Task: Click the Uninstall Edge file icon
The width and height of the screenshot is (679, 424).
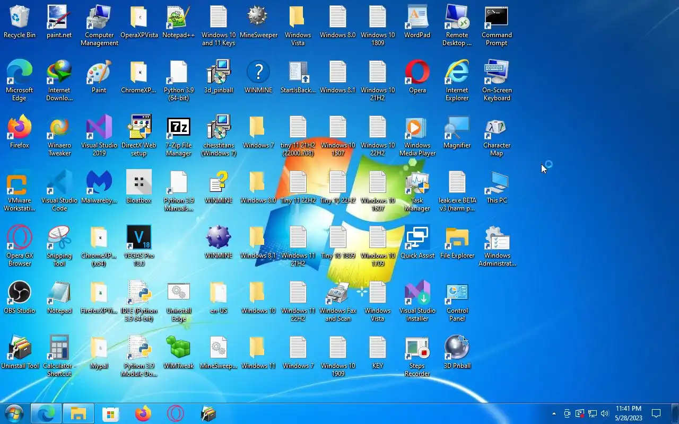Action: coord(179,302)
